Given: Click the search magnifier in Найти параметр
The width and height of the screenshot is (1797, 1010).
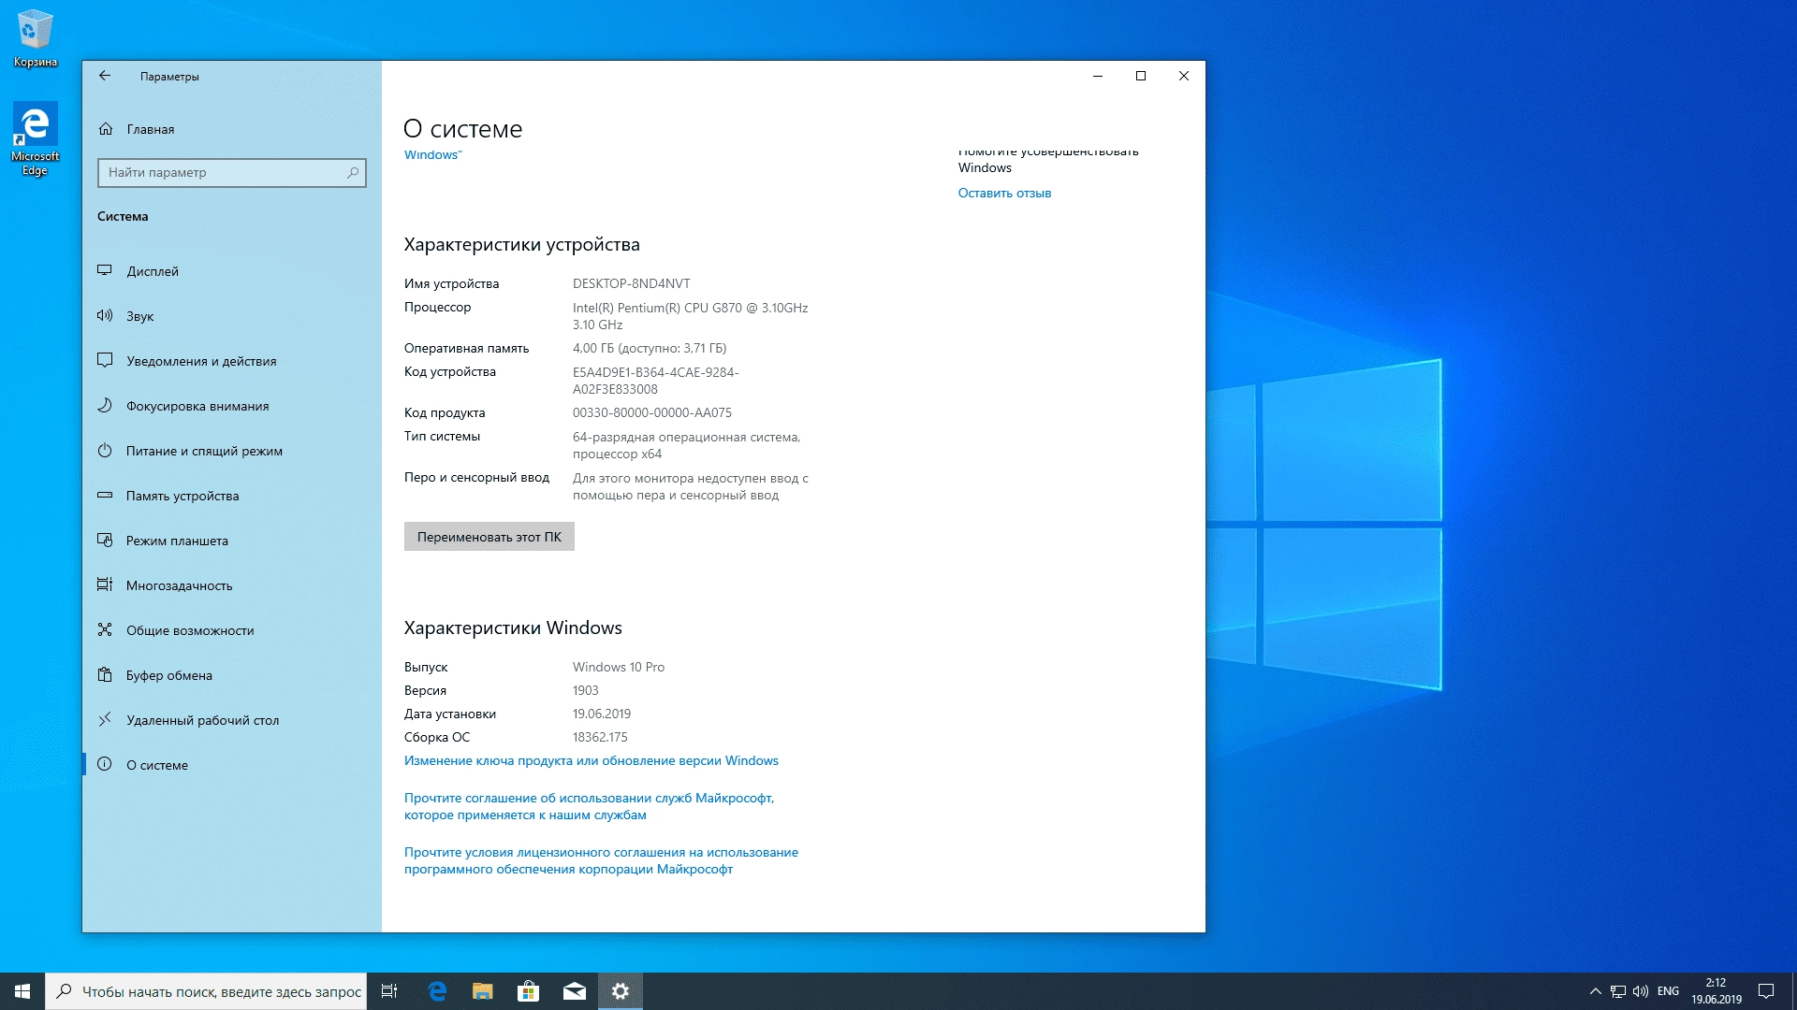Looking at the screenshot, I should tap(353, 172).
